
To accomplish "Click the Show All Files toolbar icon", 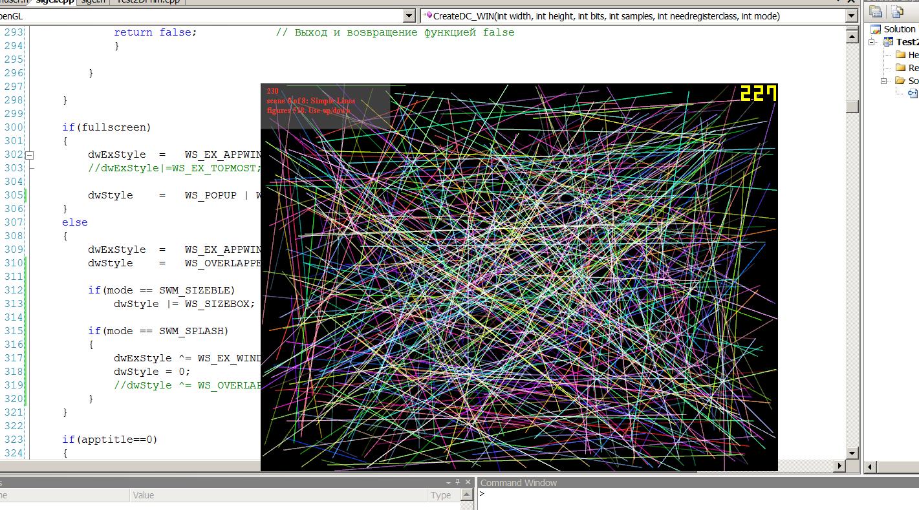I will [897, 11].
